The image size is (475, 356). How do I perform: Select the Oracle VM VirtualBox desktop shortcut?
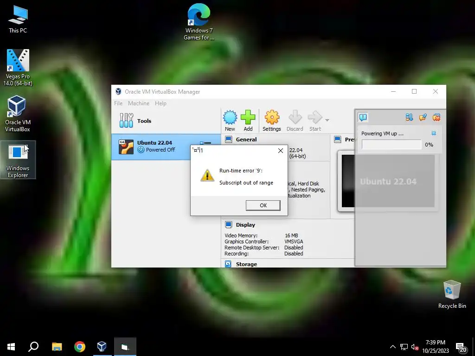(18, 114)
